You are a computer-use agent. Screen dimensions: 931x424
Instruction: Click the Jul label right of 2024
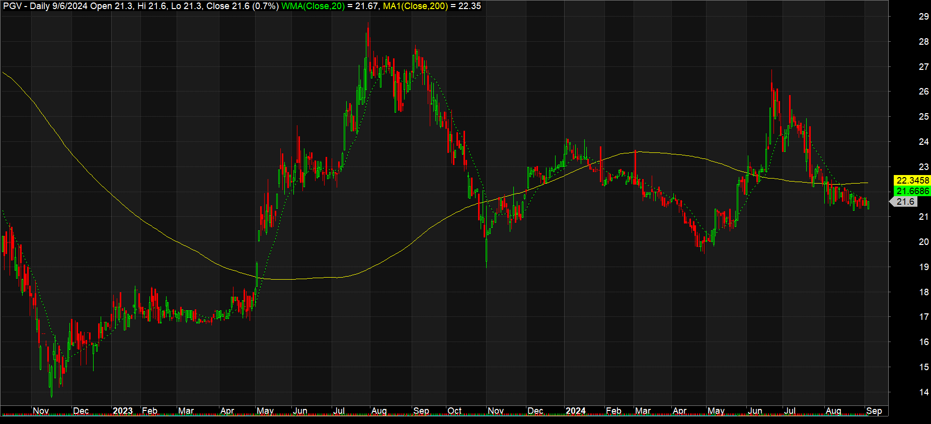coord(790,410)
